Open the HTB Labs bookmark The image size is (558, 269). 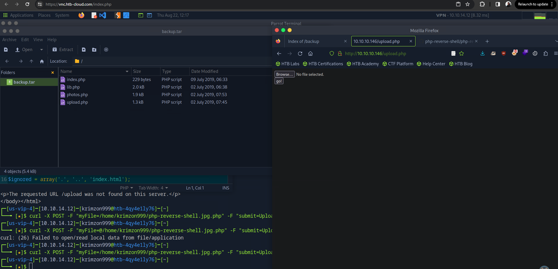coord(287,64)
